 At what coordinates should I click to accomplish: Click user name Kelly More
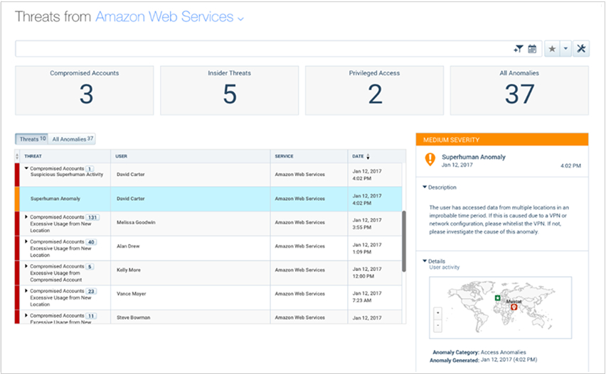(129, 270)
